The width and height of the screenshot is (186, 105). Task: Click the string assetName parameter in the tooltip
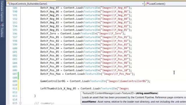pos(147,93)
